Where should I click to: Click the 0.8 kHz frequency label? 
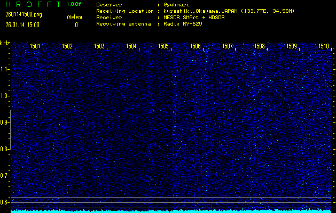click(4, 149)
